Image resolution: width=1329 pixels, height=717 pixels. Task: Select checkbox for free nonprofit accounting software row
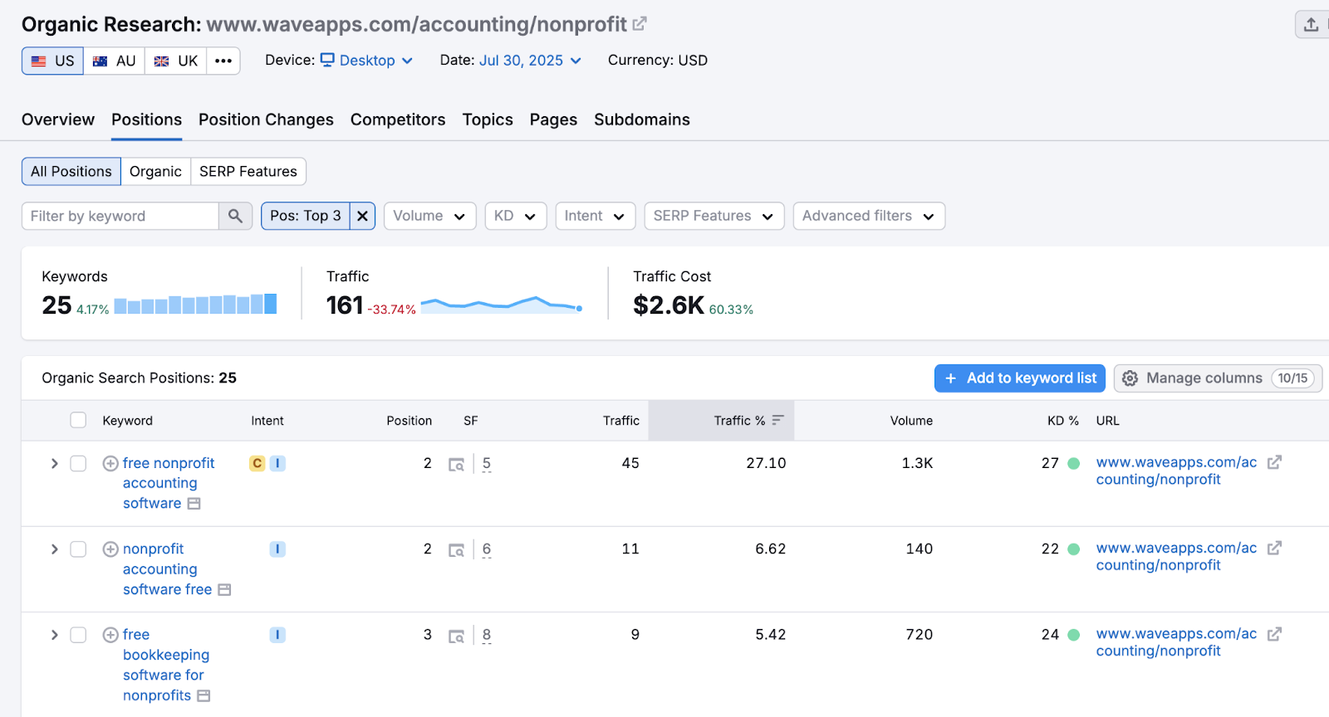tap(78, 464)
